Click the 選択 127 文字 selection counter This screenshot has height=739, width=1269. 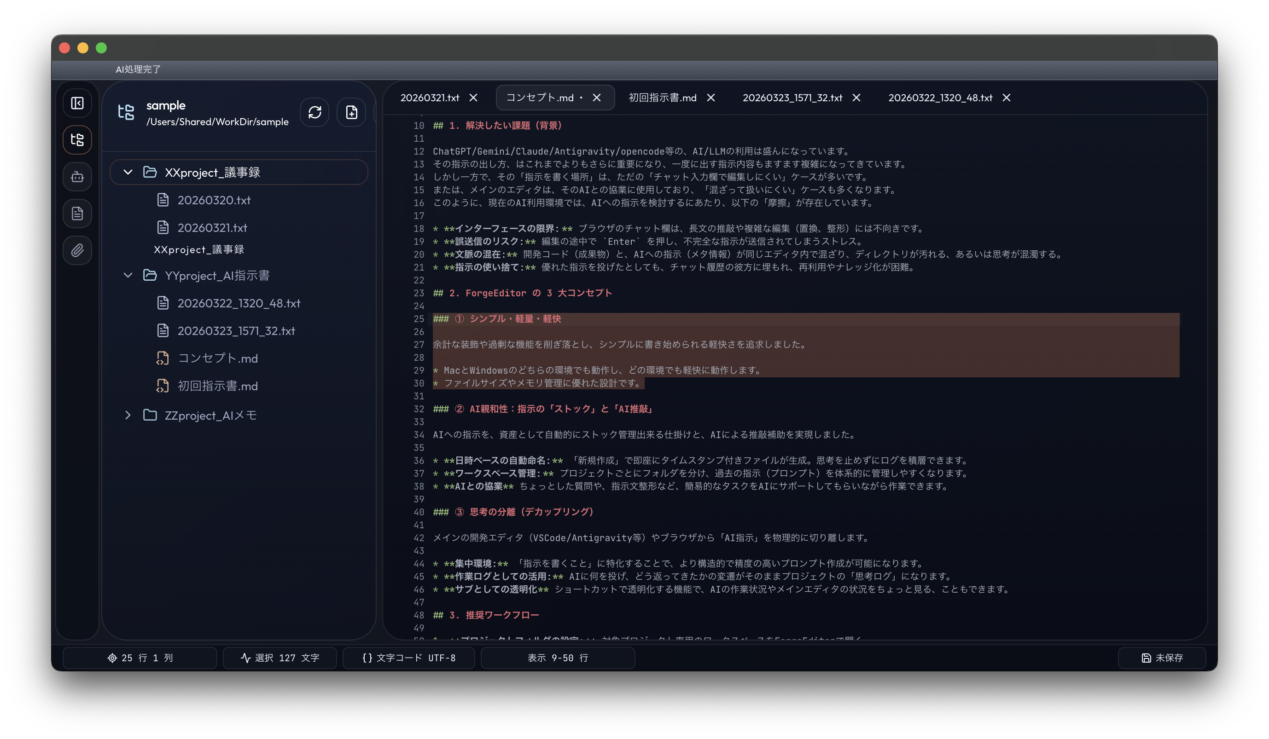(x=279, y=658)
